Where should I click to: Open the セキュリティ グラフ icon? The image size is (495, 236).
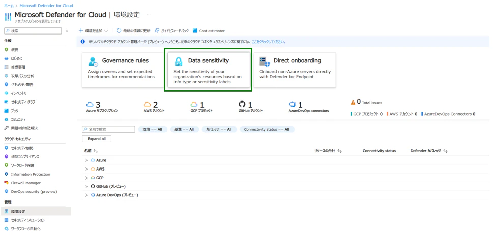coord(6,102)
